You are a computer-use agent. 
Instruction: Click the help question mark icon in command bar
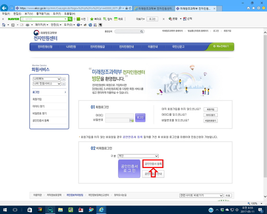tap(78, 25)
